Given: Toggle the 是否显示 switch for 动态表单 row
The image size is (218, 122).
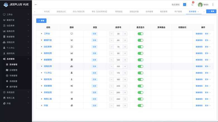Looking at the screenshot, I should coord(140,47).
